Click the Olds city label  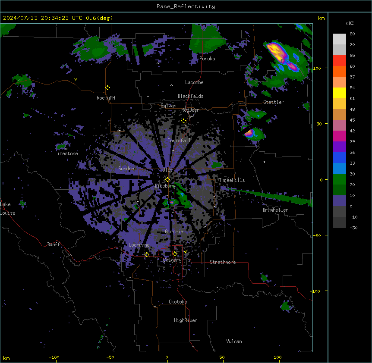click(167, 170)
